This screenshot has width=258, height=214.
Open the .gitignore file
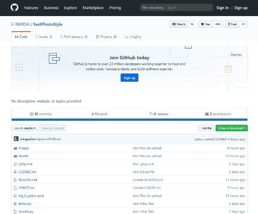25,164
